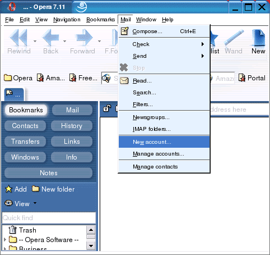Click the View eye icon
Image resolution: width=270 pixels, height=255 pixels.
pyautogui.click(x=8, y=203)
